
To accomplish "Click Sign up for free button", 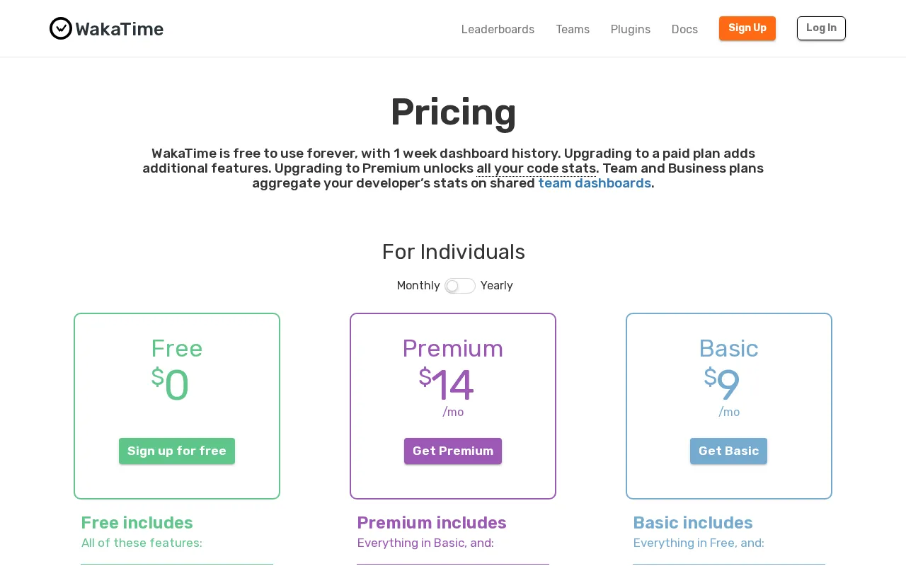I will (x=177, y=451).
